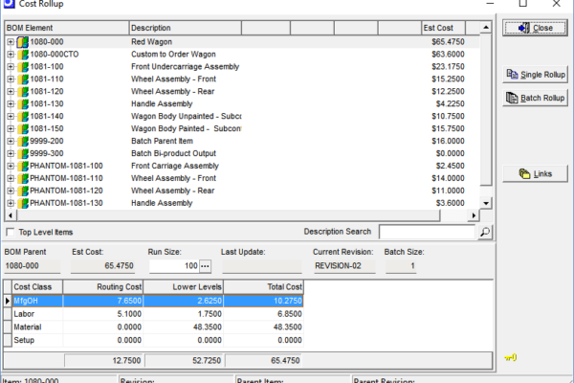Select the PHANTOM-1081-110 row
This screenshot has height=383, width=574.
point(242,178)
